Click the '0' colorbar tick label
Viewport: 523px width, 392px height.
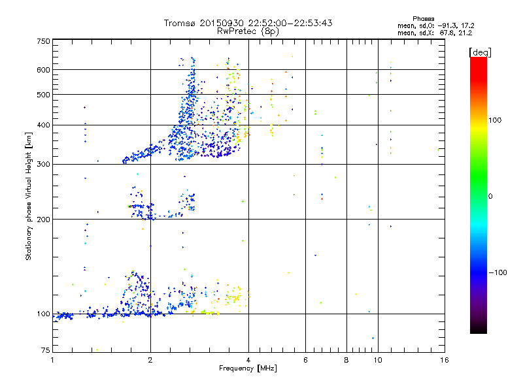[490, 197]
